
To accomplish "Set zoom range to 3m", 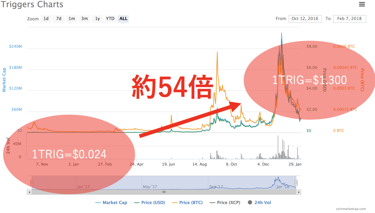I will click(84, 18).
